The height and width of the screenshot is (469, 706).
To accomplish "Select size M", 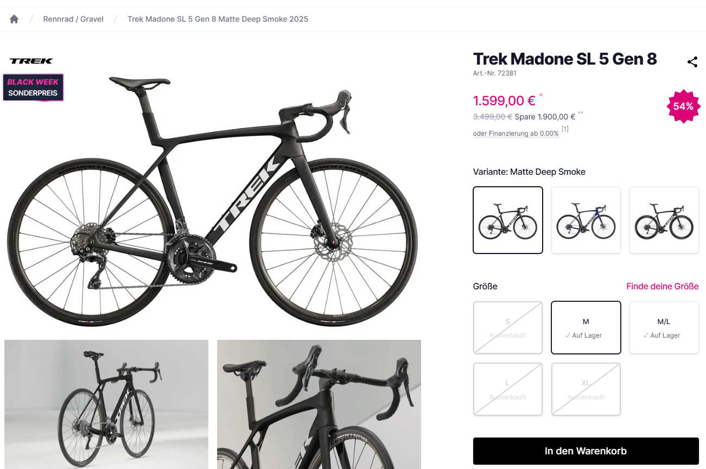I will 586,328.
